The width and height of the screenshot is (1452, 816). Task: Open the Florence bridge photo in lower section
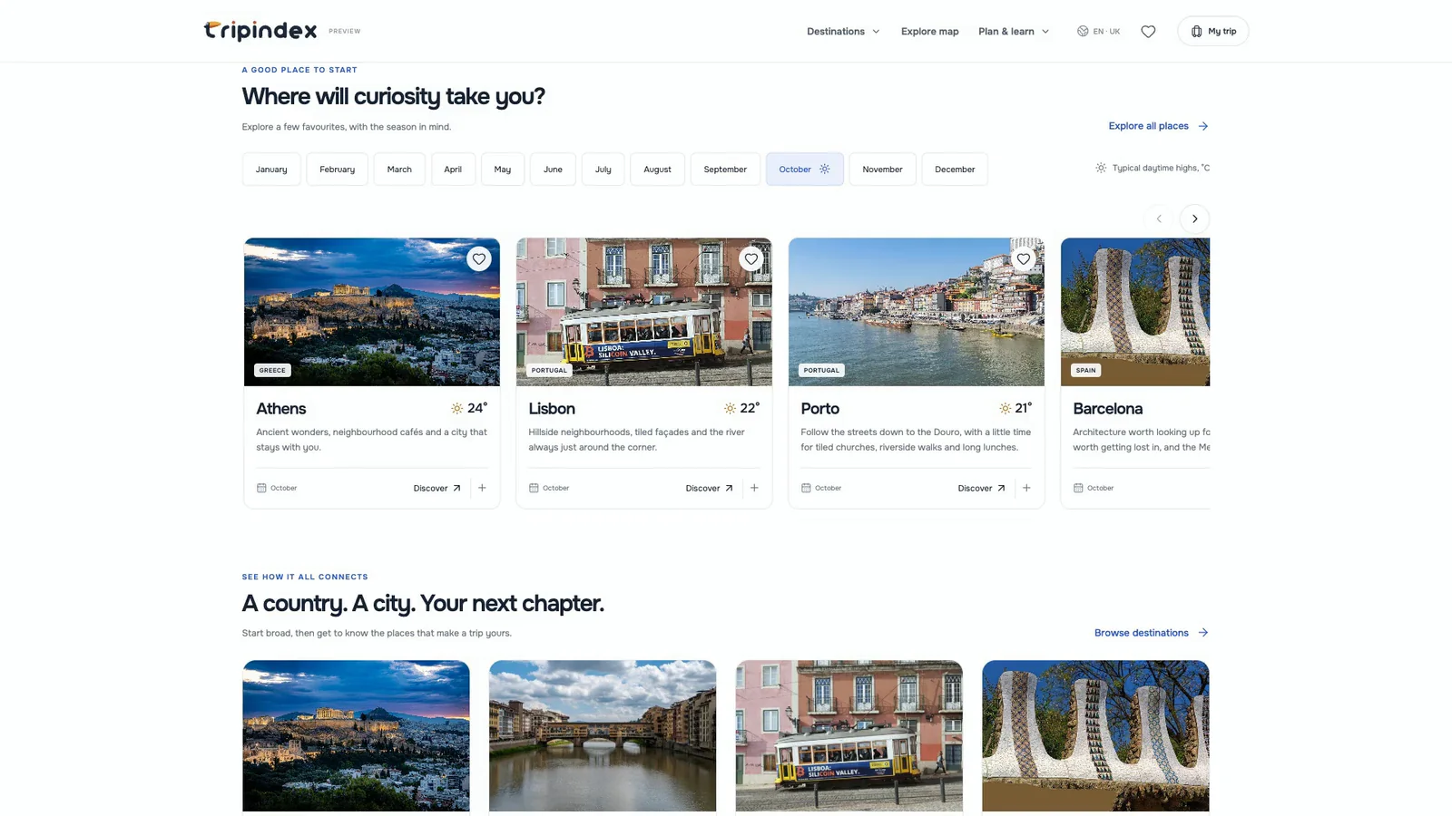coord(603,735)
